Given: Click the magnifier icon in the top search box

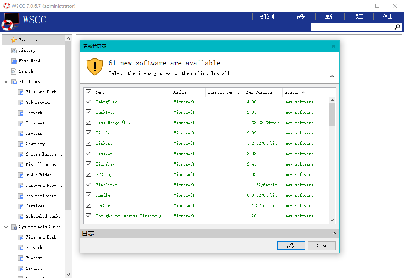Looking at the screenshot, I should tap(397, 27).
